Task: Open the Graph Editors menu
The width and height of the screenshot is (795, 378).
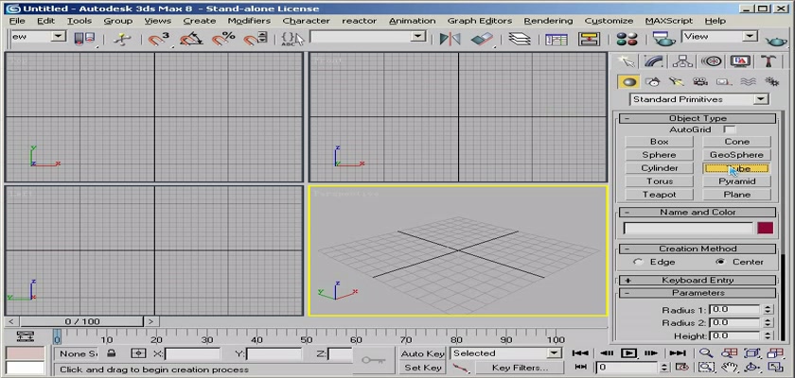Action: click(x=479, y=20)
